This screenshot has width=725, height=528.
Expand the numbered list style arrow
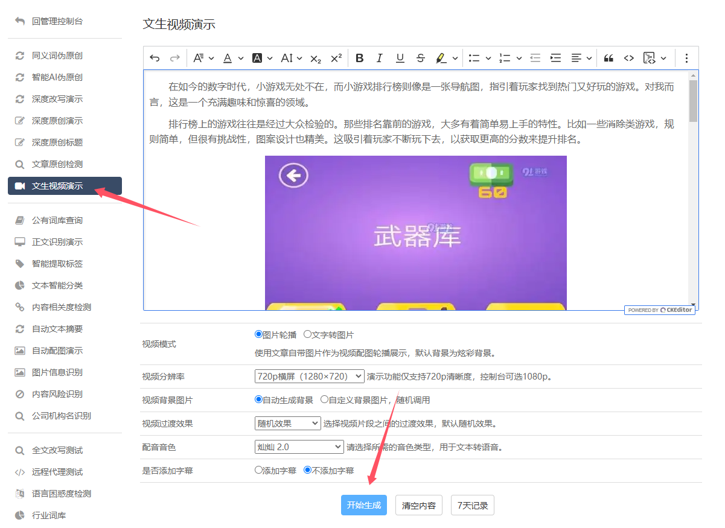(x=519, y=58)
